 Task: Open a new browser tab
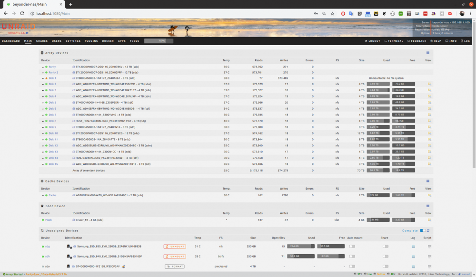70,4
